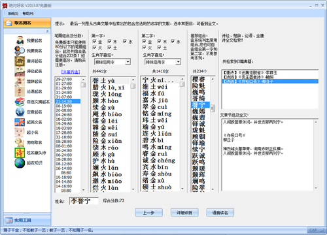Screen dimensions: 327x235
Task: Select stroke combination 21-14:80
Action: (x=68, y=101)
